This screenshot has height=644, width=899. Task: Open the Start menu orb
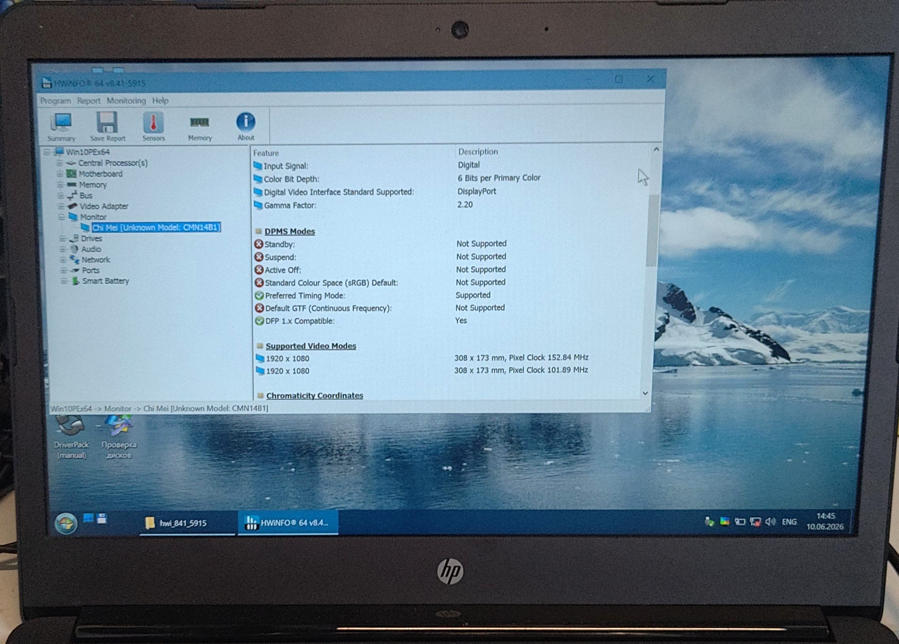point(66,523)
